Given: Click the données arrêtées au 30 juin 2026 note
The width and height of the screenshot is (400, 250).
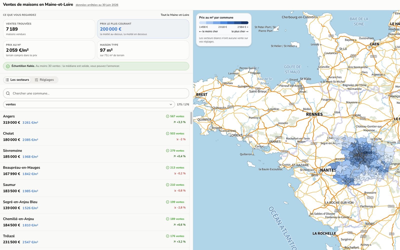Looking at the screenshot, I should tap(97, 5).
